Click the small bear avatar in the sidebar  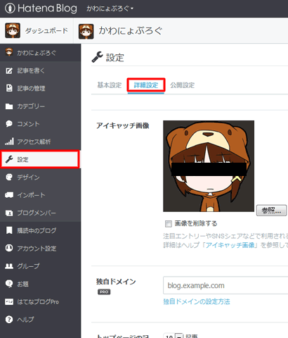pyautogui.click(x=9, y=52)
